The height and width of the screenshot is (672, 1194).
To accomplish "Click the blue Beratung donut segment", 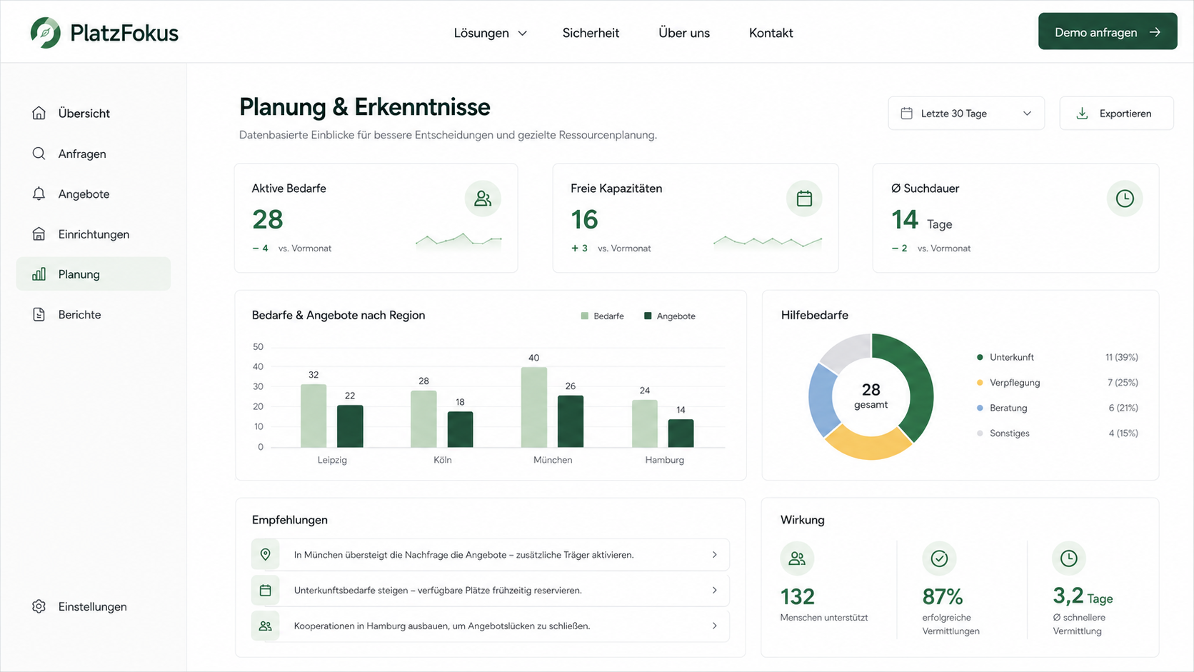I will click(x=823, y=399).
